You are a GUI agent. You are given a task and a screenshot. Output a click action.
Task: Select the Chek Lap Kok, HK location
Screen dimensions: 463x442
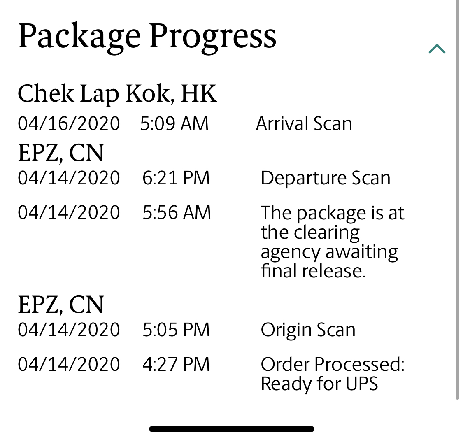[x=117, y=93]
